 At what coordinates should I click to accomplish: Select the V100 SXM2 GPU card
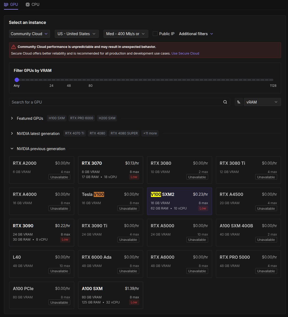coord(179,201)
